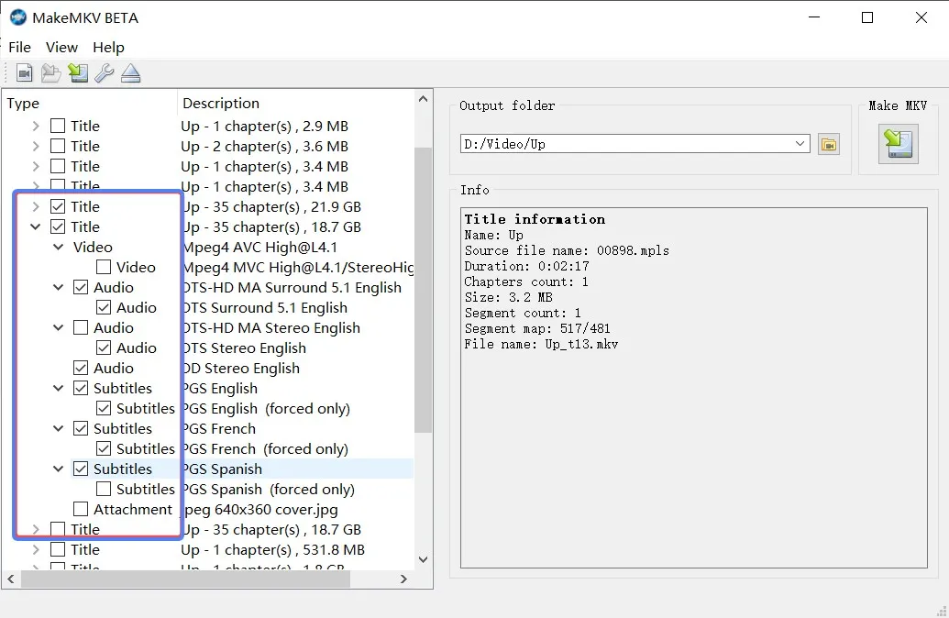
Task: Uncheck the DTS-HD MA Stereo English audio track
Action: tap(81, 327)
